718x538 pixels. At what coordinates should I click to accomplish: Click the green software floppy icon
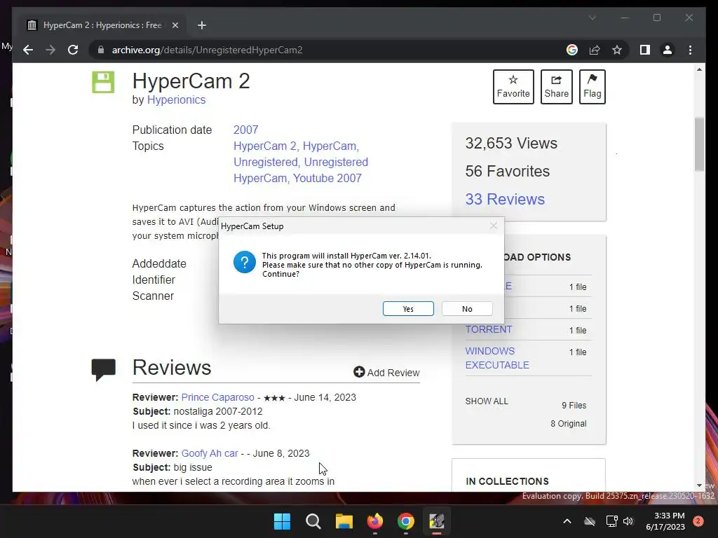[x=103, y=83]
